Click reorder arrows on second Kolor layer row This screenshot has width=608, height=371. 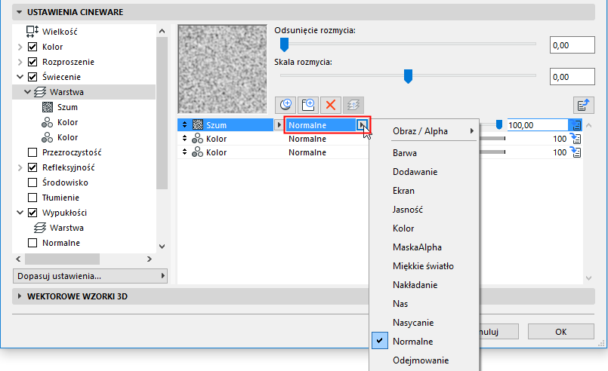184,152
